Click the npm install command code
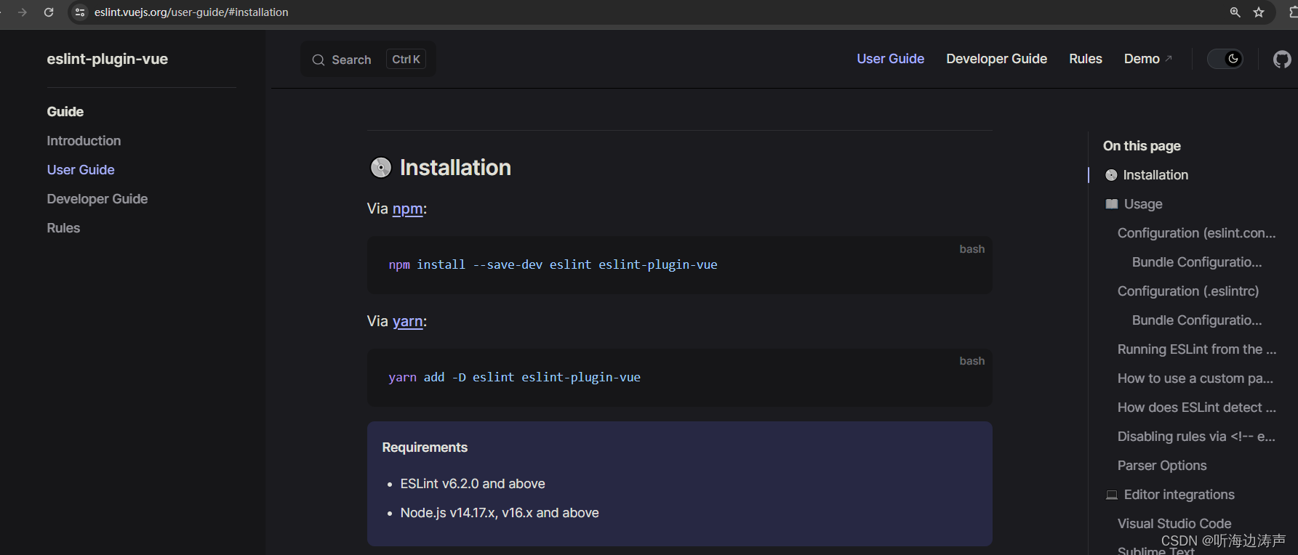 [553, 264]
